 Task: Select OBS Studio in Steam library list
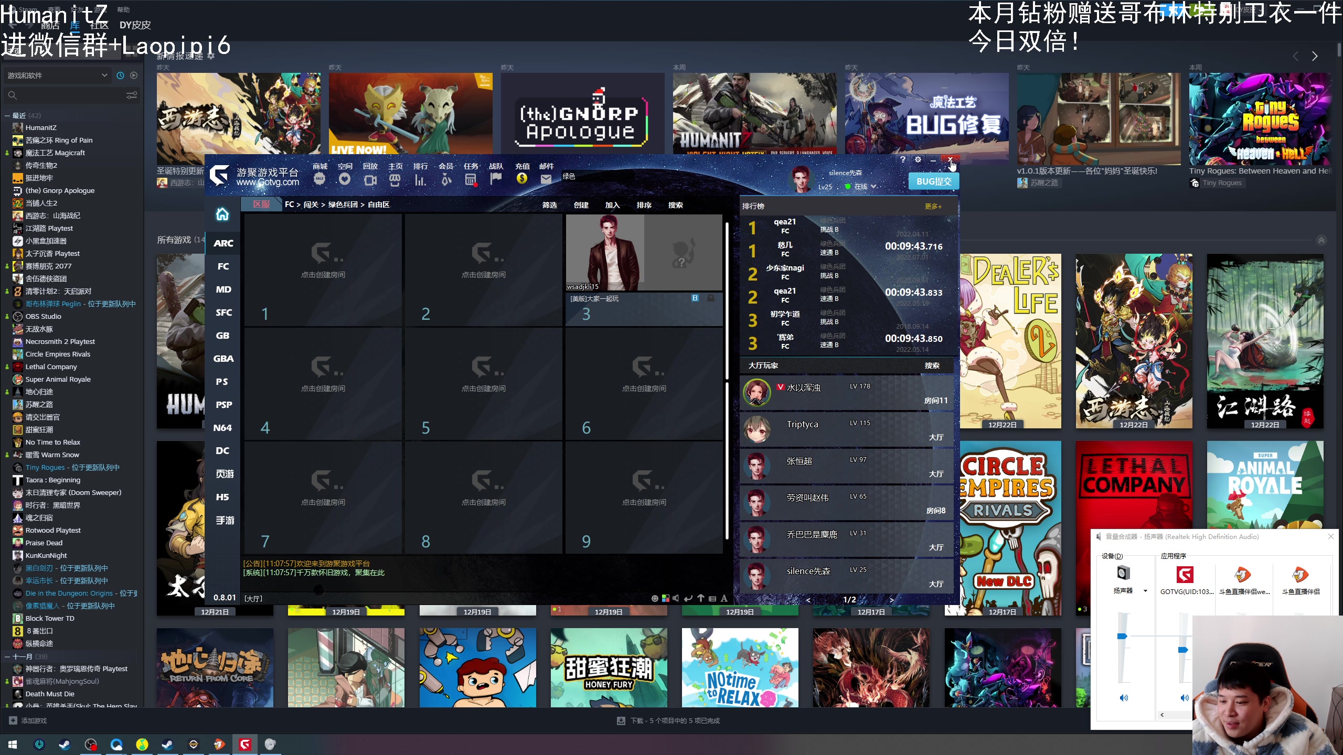[44, 317]
